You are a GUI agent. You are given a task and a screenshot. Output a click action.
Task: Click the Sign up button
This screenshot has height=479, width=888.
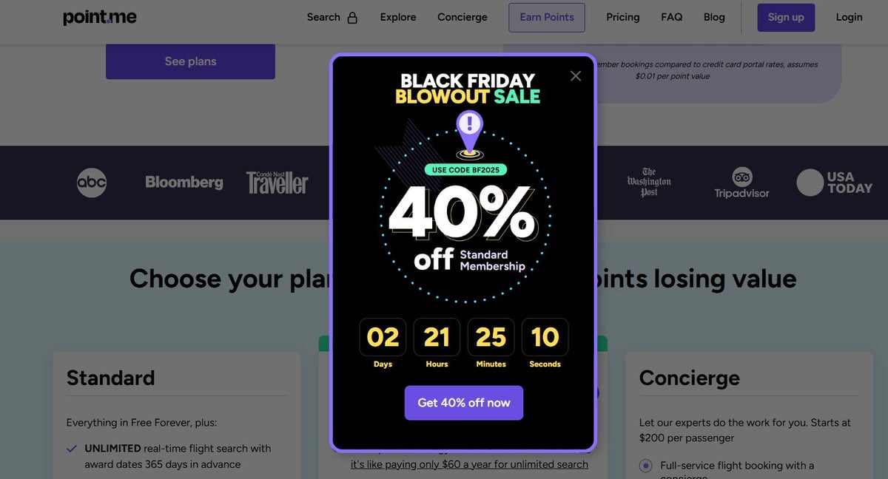pyautogui.click(x=786, y=16)
